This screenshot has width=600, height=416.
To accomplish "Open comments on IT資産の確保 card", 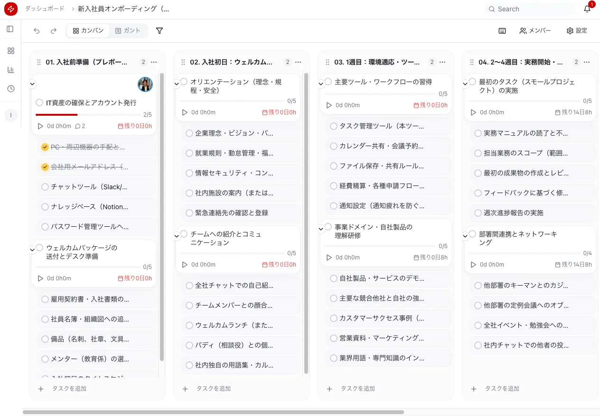I will pyautogui.click(x=80, y=126).
